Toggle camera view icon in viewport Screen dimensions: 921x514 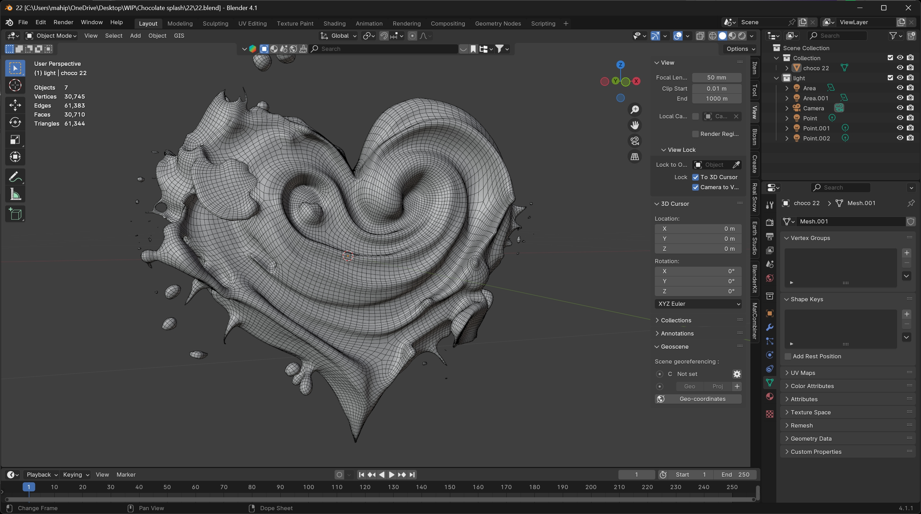635,141
